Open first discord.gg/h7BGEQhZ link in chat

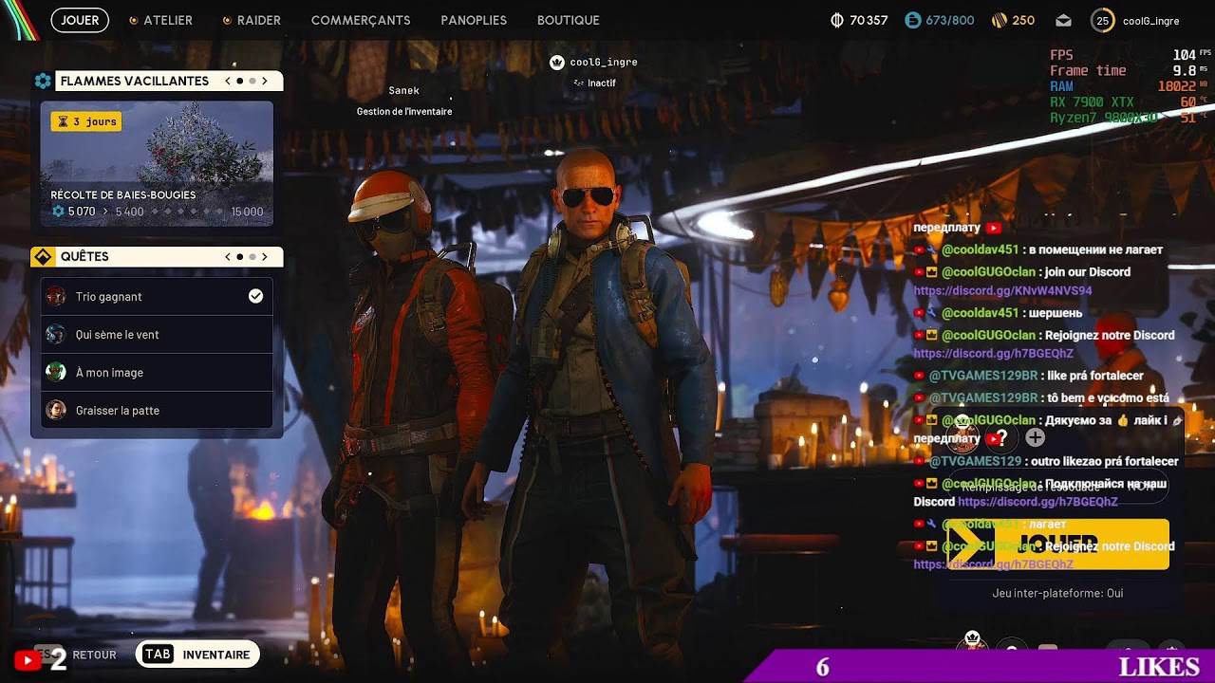tap(993, 353)
